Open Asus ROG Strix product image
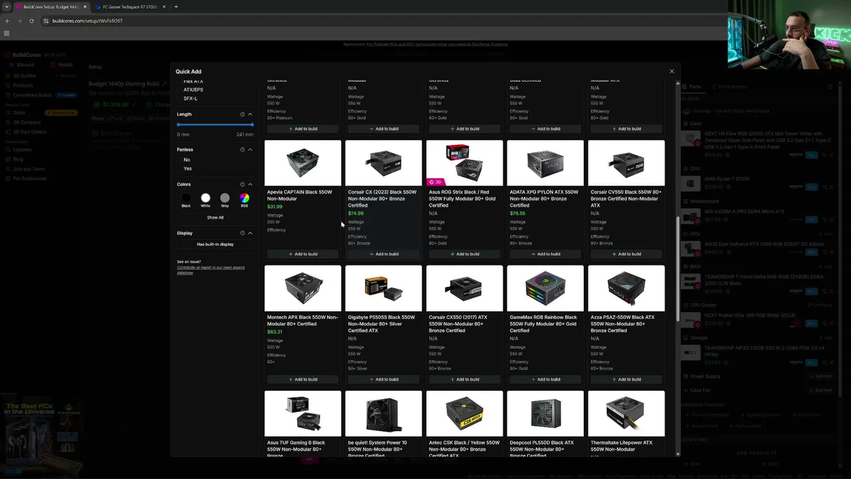851x479 pixels. click(x=465, y=163)
